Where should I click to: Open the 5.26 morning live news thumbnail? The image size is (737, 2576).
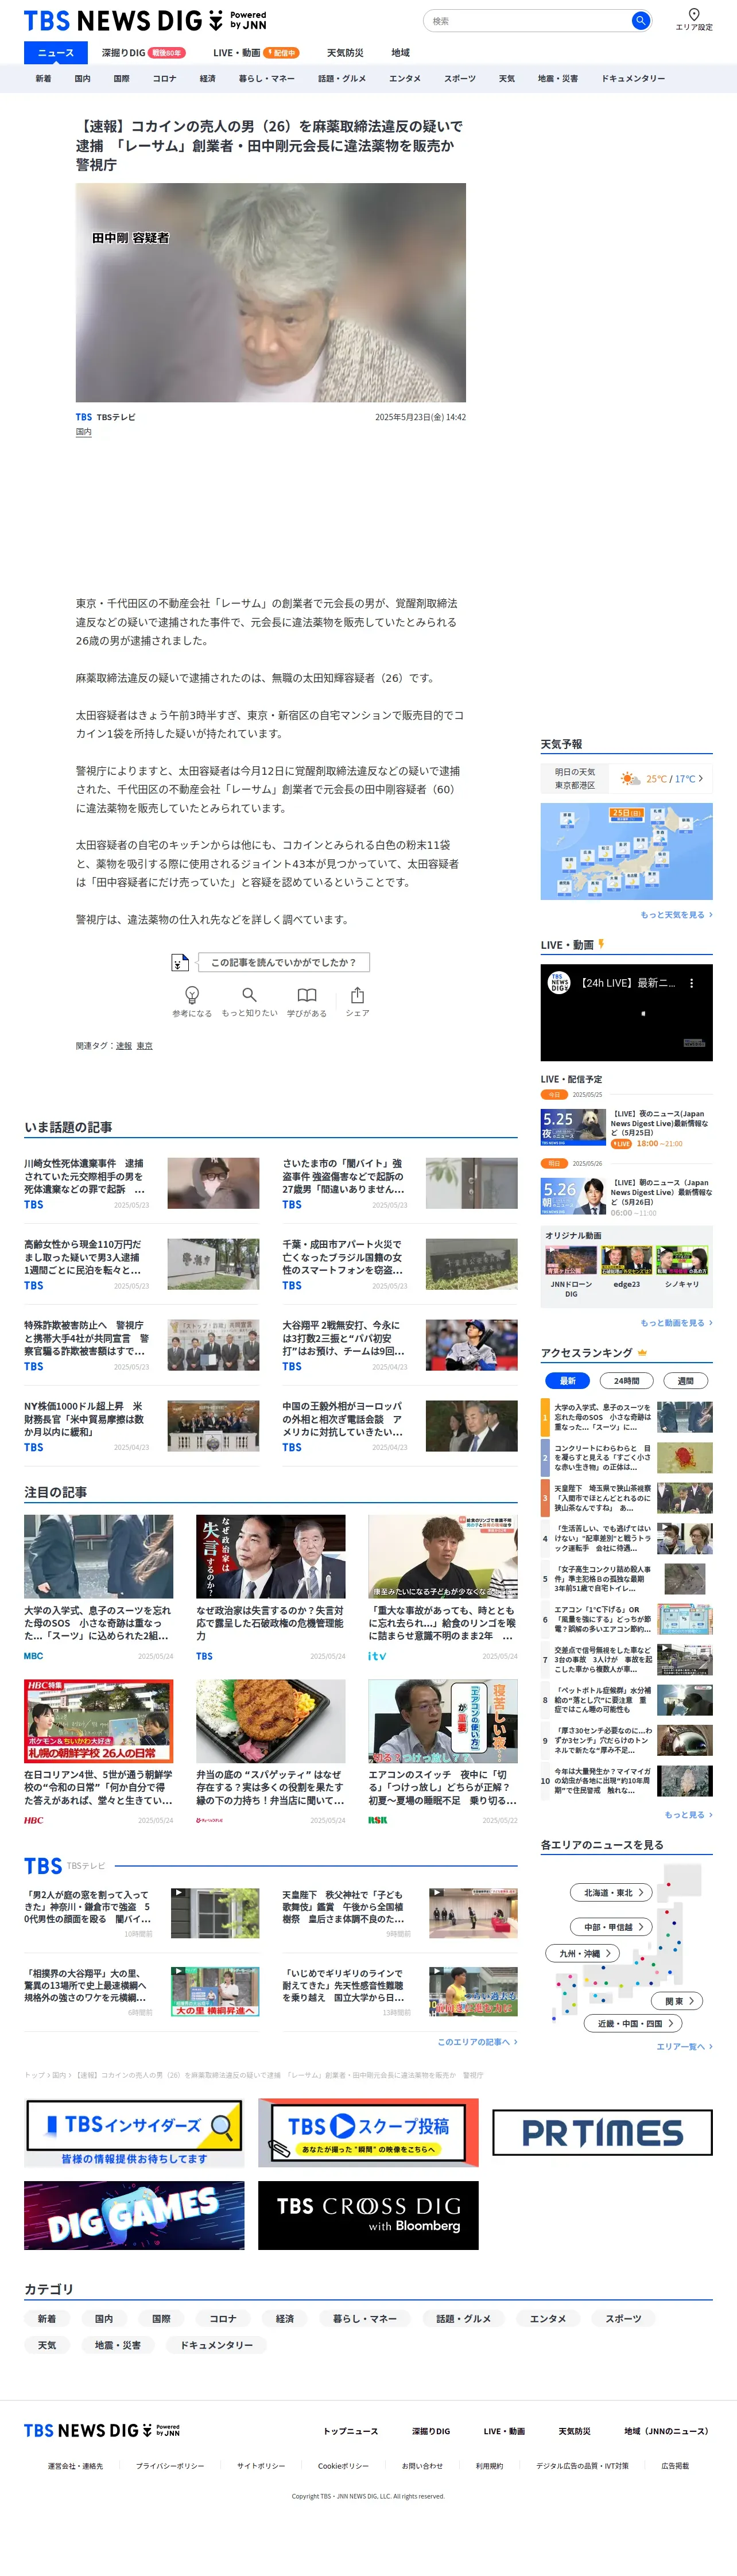coord(573,1197)
